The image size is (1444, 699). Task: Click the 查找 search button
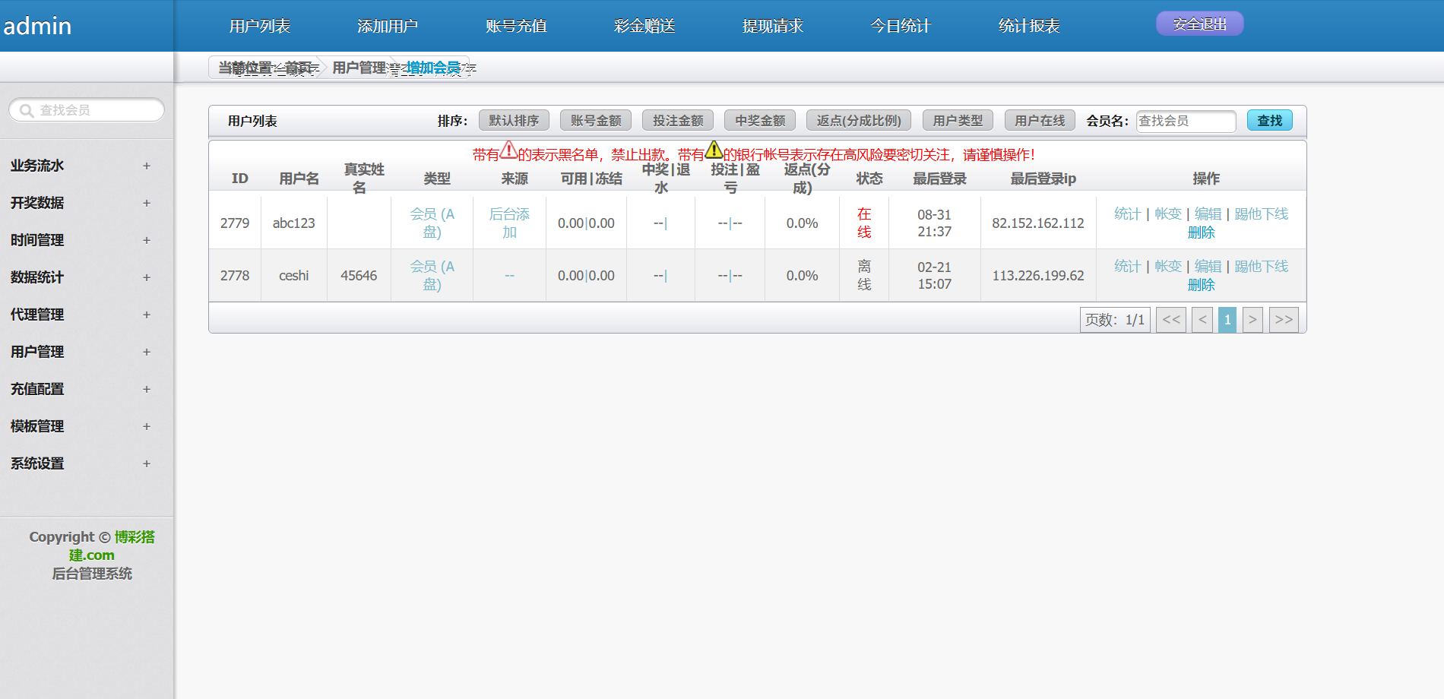(1269, 121)
